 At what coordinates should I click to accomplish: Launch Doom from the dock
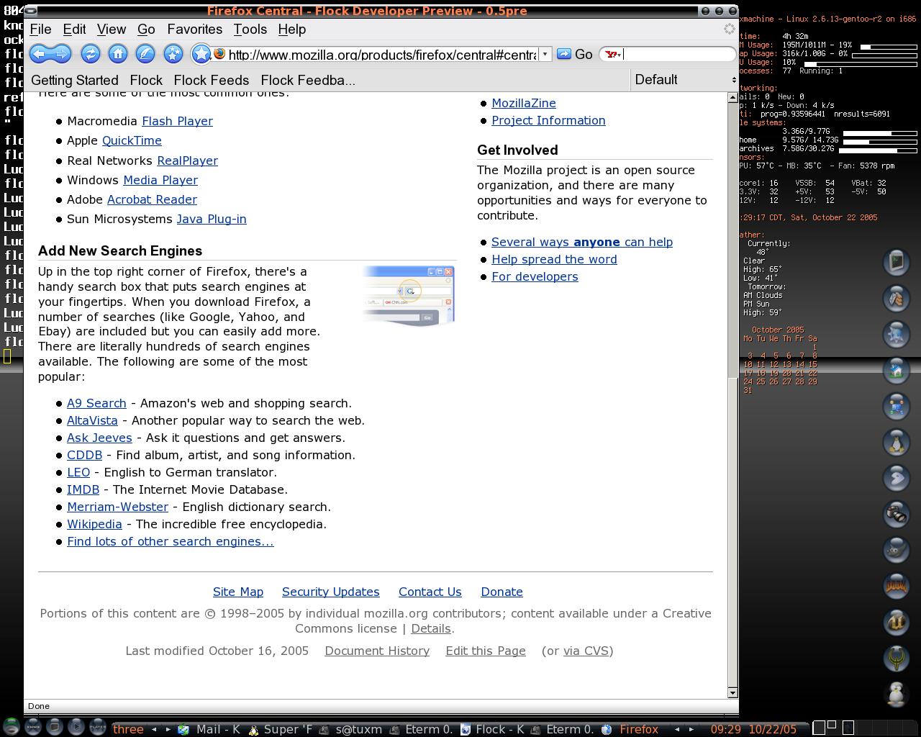coord(897,586)
